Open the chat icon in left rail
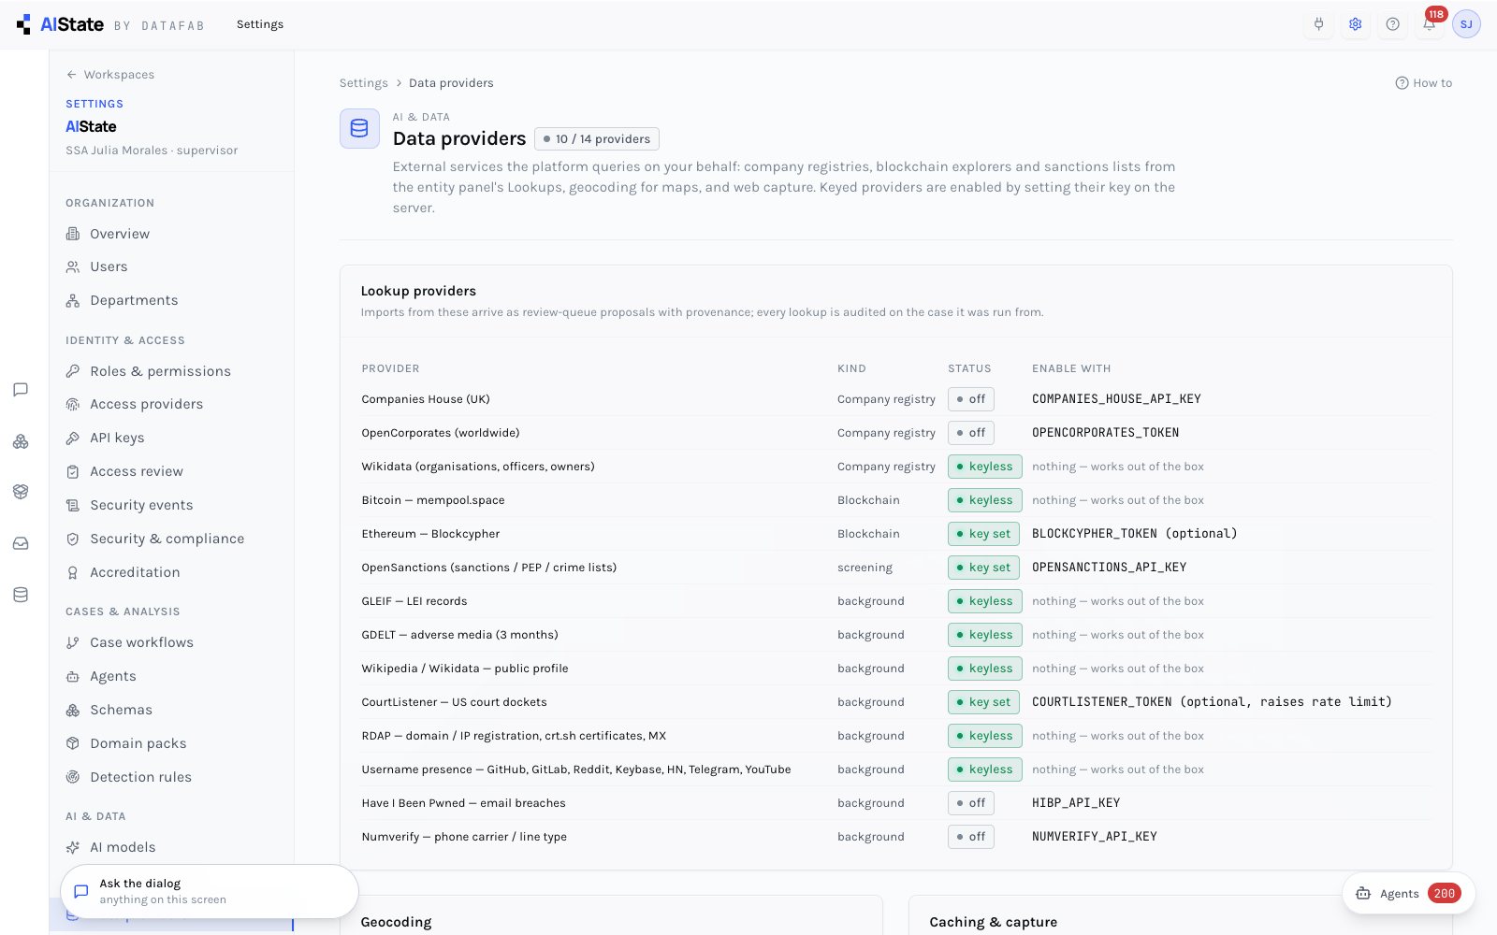Image resolution: width=1497 pixels, height=935 pixels. (x=21, y=390)
